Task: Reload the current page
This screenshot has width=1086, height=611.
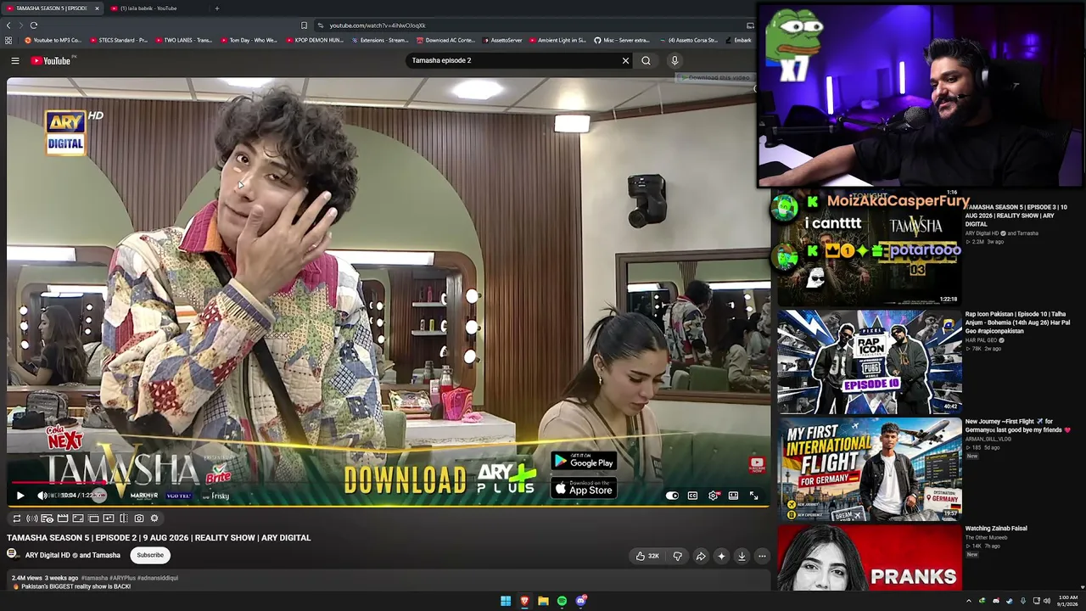Action: click(34, 25)
